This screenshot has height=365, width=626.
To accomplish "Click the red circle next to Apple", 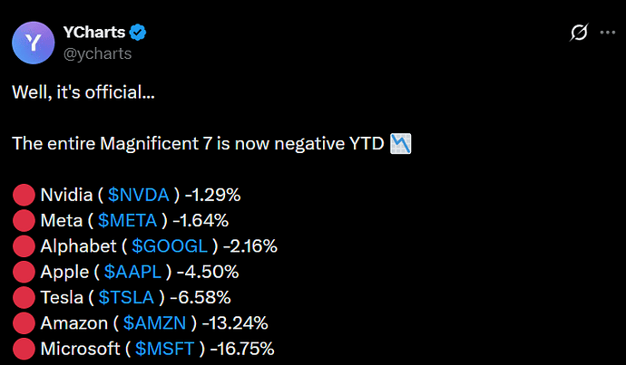I will tap(24, 271).
